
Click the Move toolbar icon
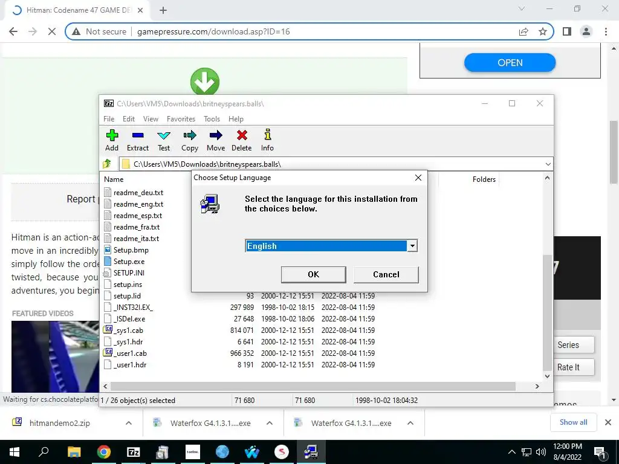click(216, 140)
